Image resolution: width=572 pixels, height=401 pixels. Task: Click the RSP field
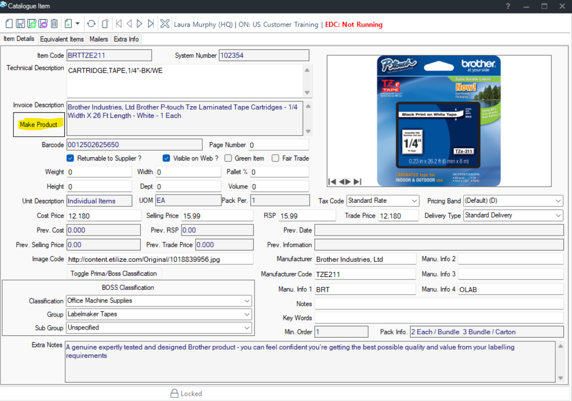[x=307, y=216]
